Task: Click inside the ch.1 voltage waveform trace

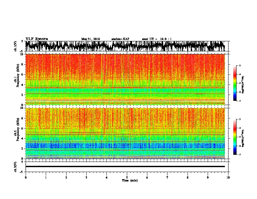Action: point(125,46)
